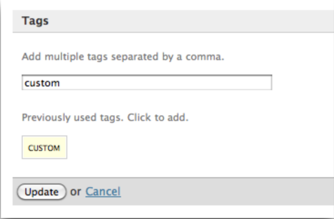Image resolution: width=334 pixels, height=219 pixels.
Task: Discard tag changes via Cancel
Action: pyautogui.click(x=103, y=192)
